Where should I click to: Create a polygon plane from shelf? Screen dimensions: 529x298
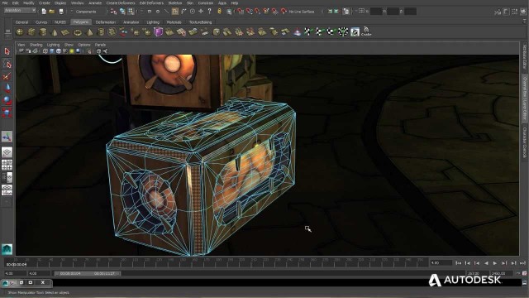tap(65, 32)
